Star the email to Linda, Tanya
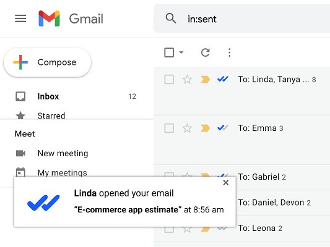The width and height of the screenshot is (330, 247). (x=187, y=80)
